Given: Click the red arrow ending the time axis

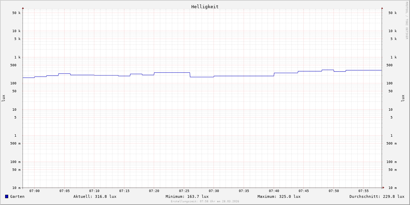Looking at the screenshot, I should pyautogui.click(x=383, y=188).
